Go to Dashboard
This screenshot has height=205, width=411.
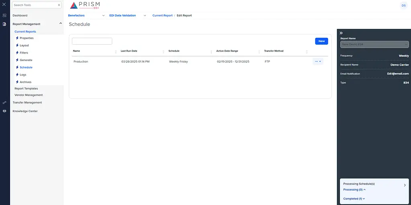tap(20, 15)
